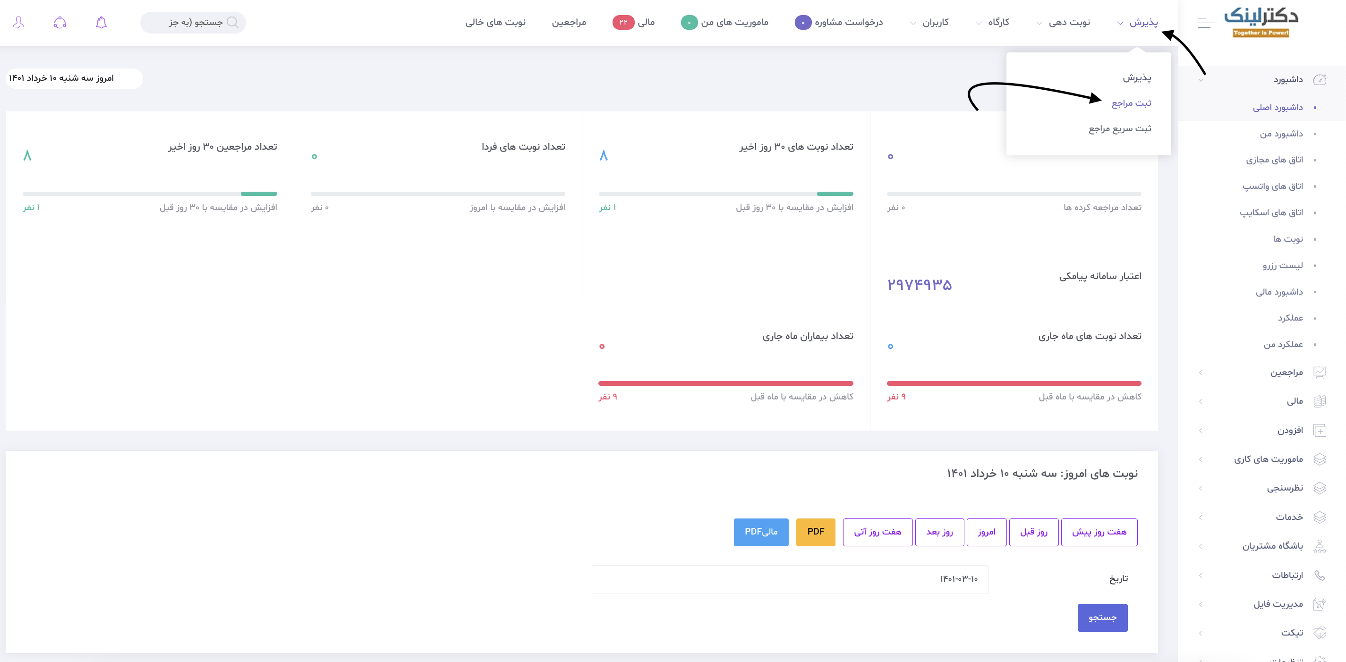Expand the باشگاه مشتریان sidebar section

[1201, 546]
